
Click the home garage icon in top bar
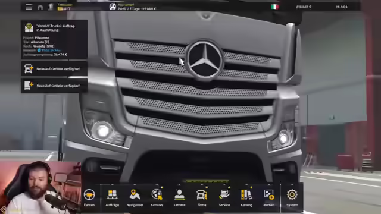click(x=40, y=7)
